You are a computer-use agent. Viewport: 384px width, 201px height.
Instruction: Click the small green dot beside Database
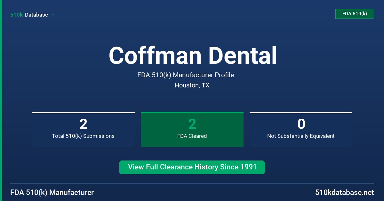pos(53,14)
